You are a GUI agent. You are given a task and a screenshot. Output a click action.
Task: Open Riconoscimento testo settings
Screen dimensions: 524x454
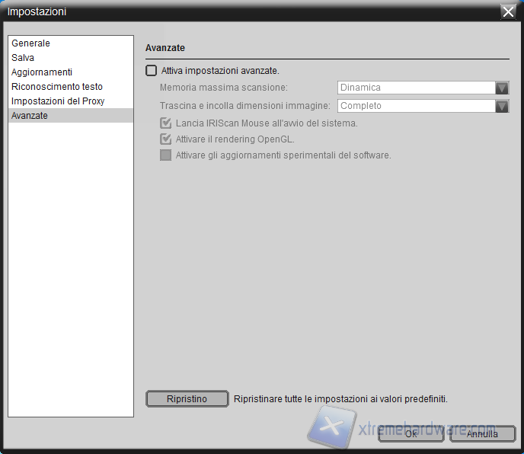tap(57, 87)
